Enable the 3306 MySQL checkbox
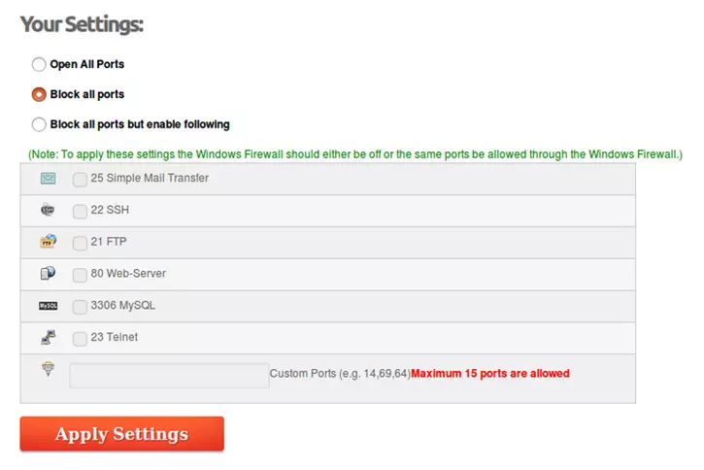 (x=80, y=307)
